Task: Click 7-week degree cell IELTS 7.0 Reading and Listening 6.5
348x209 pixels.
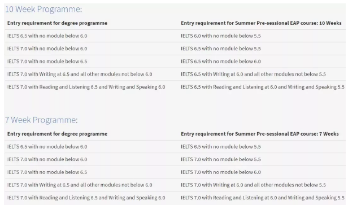Action: tap(86, 198)
